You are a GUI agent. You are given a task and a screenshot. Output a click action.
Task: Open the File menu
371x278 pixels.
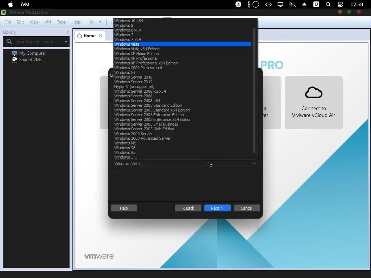click(x=8, y=22)
